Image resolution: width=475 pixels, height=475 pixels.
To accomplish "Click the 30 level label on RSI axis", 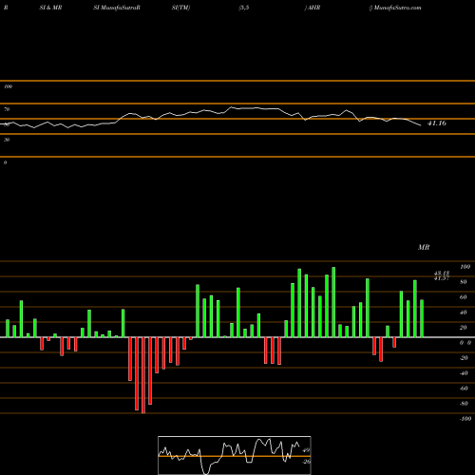I will (7, 140).
